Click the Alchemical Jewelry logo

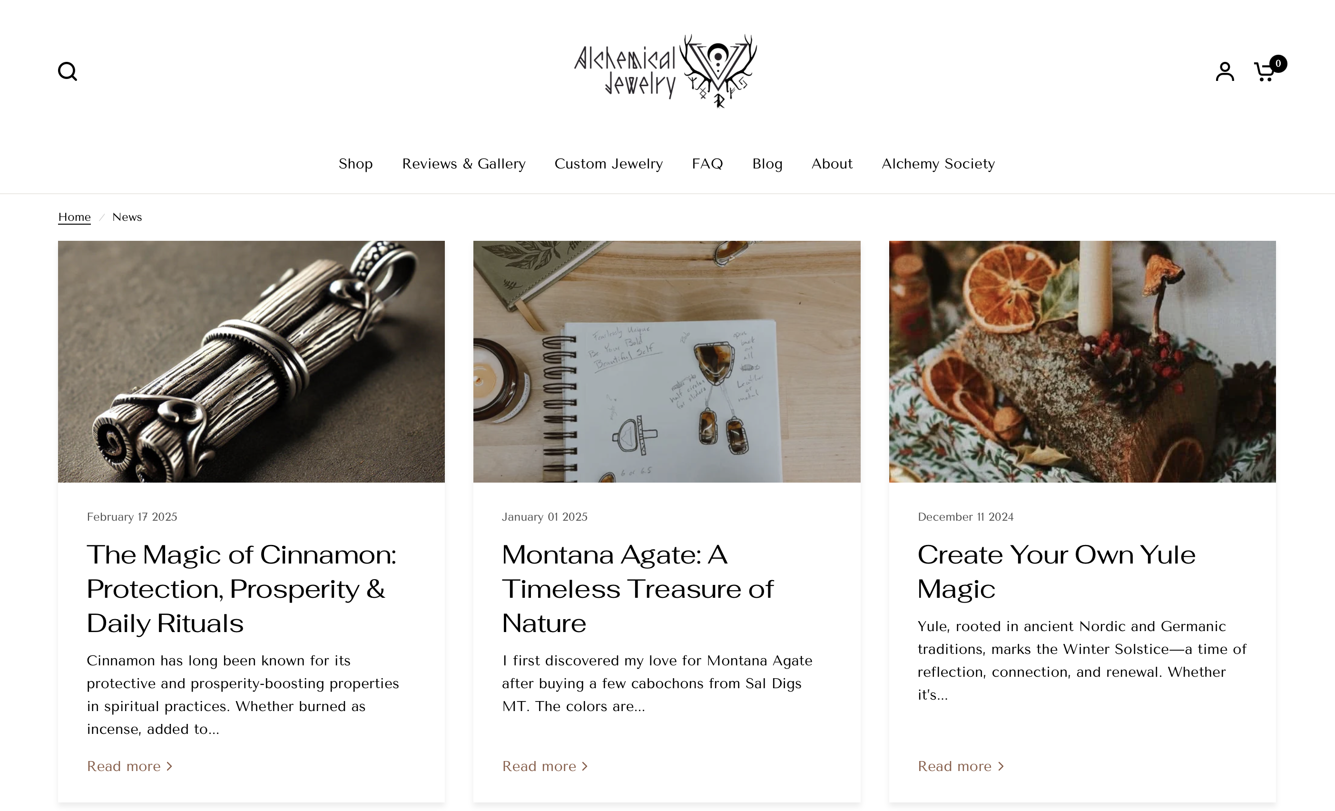(x=665, y=71)
